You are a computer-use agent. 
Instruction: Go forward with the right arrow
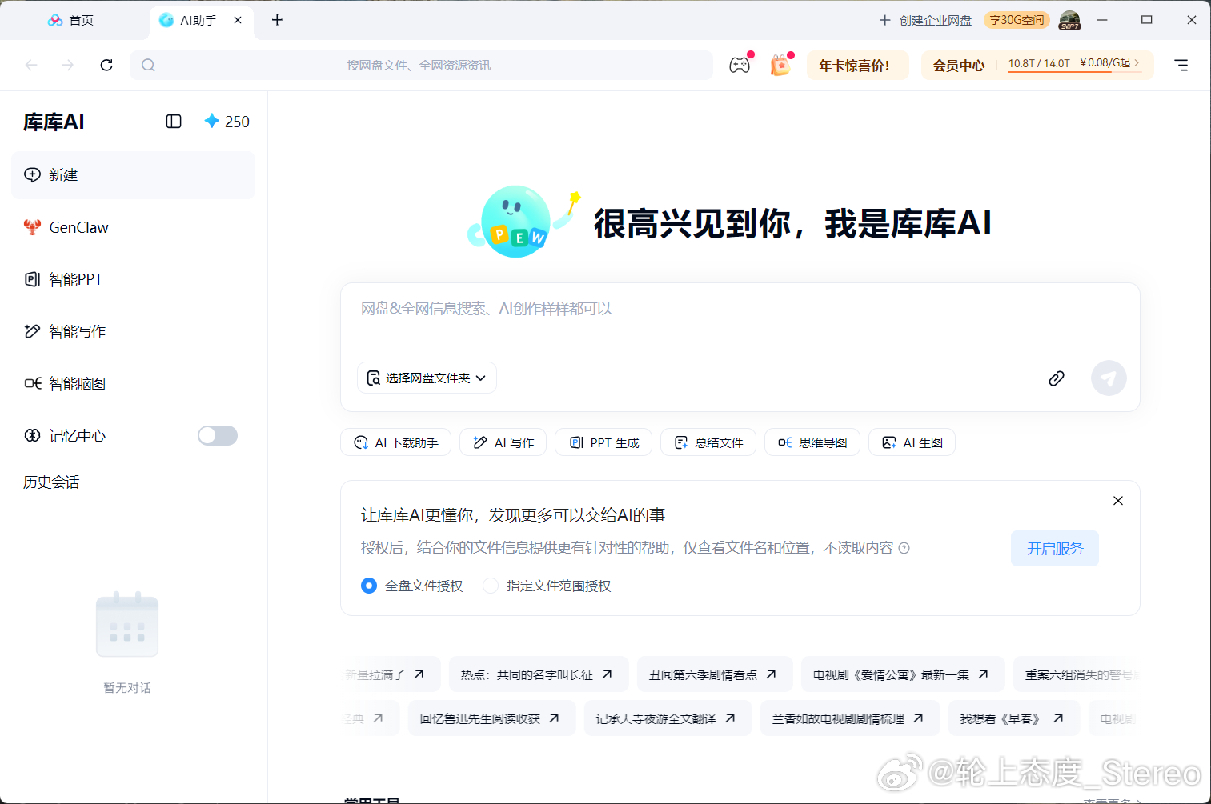[x=68, y=65]
